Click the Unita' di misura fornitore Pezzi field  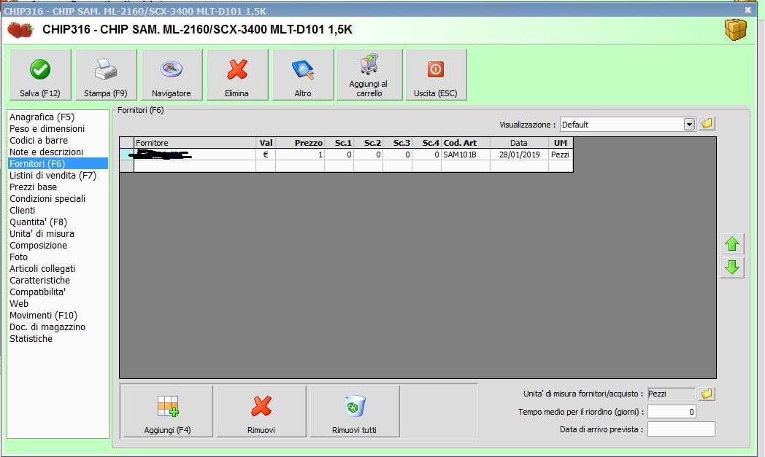click(672, 394)
